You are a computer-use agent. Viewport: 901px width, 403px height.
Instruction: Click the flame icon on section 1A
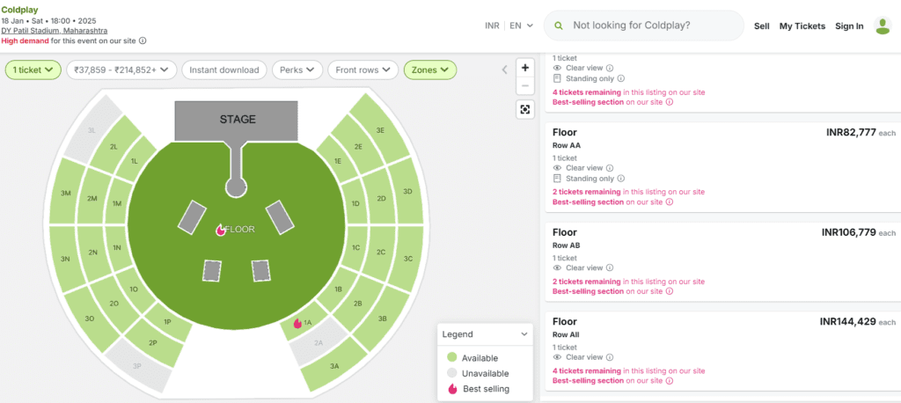tap(297, 324)
